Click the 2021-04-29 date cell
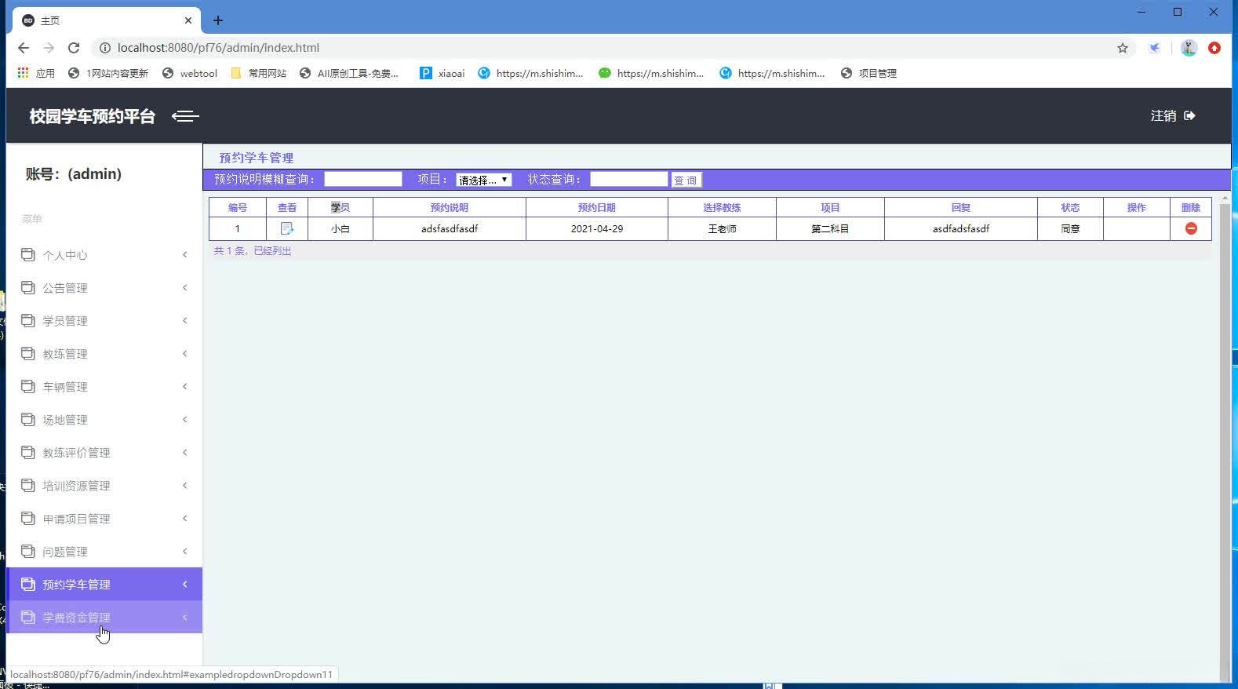 [597, 229]
